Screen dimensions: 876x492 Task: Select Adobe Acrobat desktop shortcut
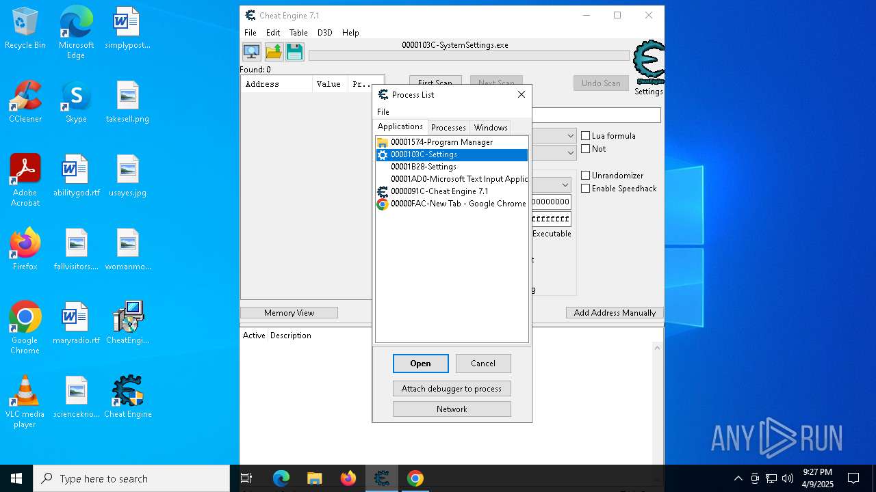[x=25, y=180]
